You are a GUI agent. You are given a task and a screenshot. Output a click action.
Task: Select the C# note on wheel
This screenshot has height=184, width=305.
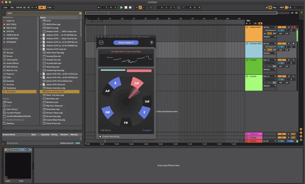pos(137,83)
